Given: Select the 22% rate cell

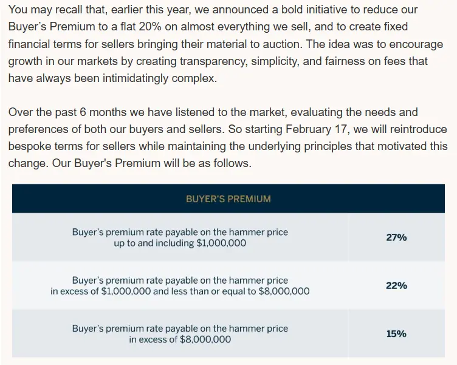Looking at the screenshot, I should point(396,285).
